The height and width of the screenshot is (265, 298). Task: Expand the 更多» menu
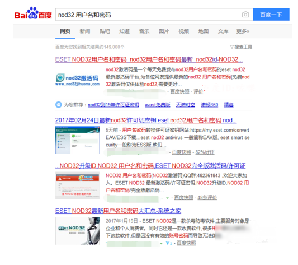[243, 31]
